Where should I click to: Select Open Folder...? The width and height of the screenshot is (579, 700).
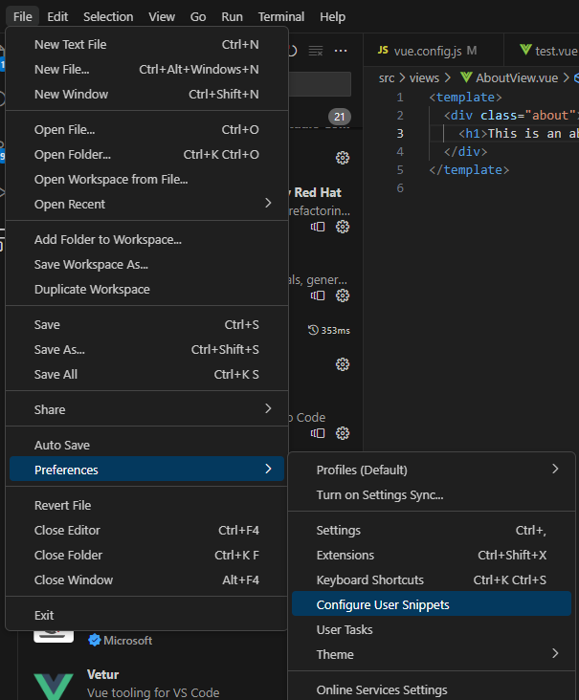146,155
